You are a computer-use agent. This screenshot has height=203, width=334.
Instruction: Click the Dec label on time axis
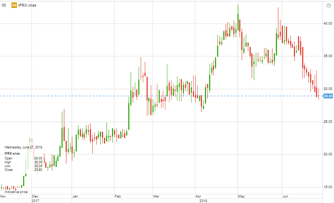[35, 196]
